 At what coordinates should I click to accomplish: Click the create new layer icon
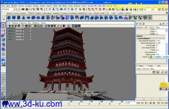[x=162, y=72]
